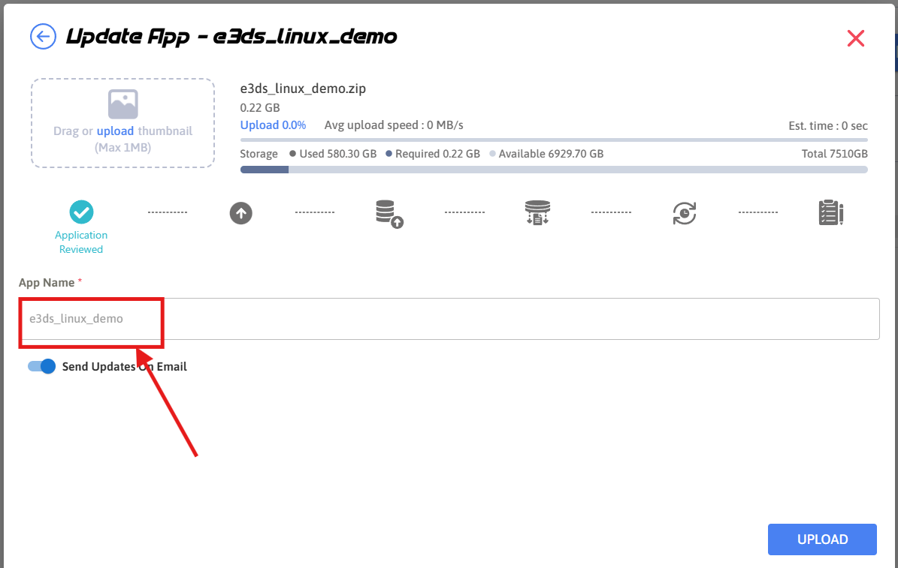Click the blue 'upload' thumbnail link
898x568 pixels.
tap(115, 131)
